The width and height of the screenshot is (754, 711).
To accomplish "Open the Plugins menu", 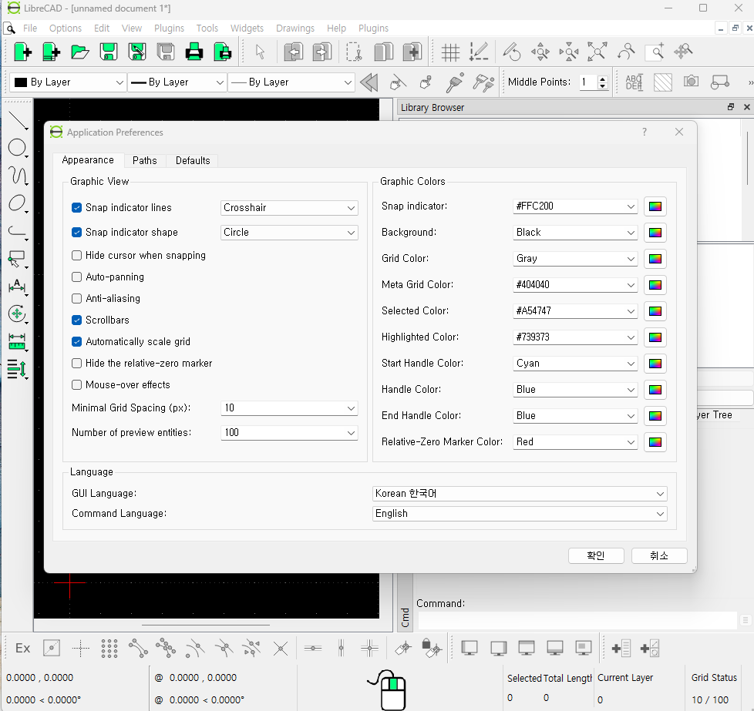I will 169,29.
